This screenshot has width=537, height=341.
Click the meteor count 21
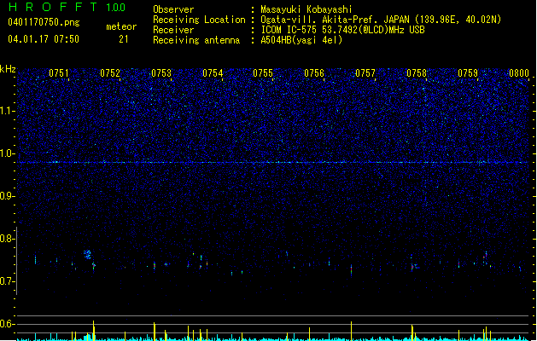click(x=124, y=39)
